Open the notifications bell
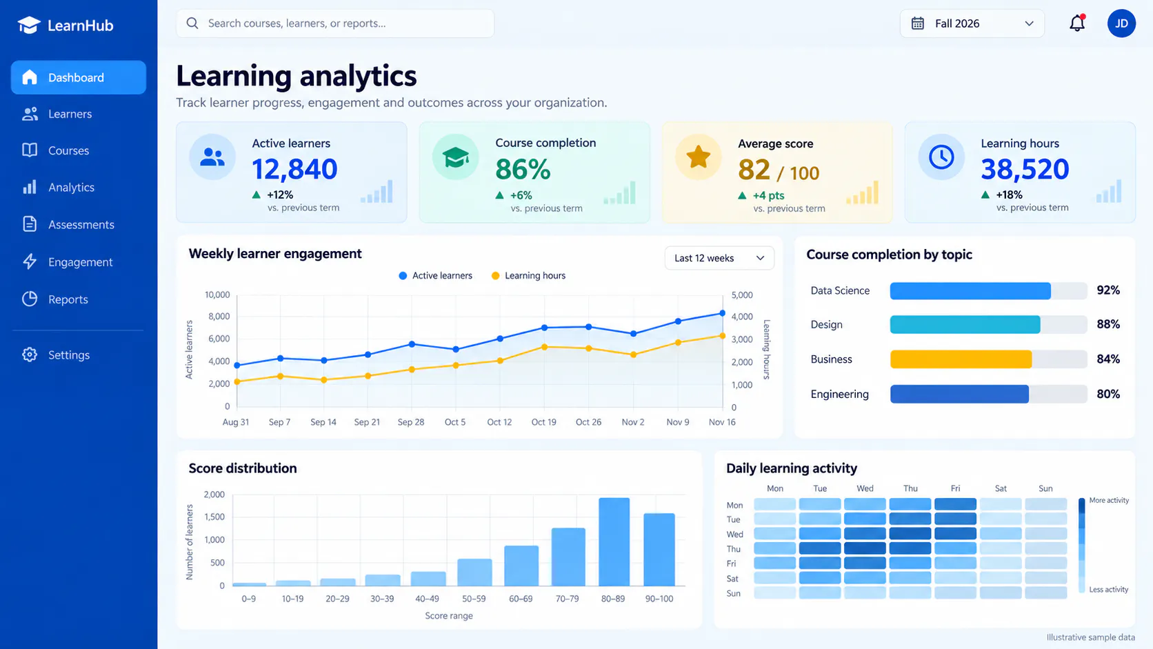The height and width of the screenshot is (649, 1153). point(1077,23)
